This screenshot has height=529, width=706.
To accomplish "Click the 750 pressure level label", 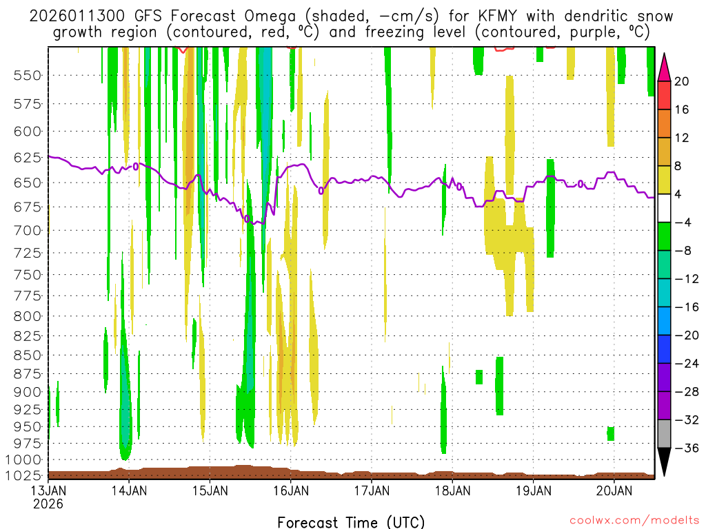I will (x=27, y=274).
